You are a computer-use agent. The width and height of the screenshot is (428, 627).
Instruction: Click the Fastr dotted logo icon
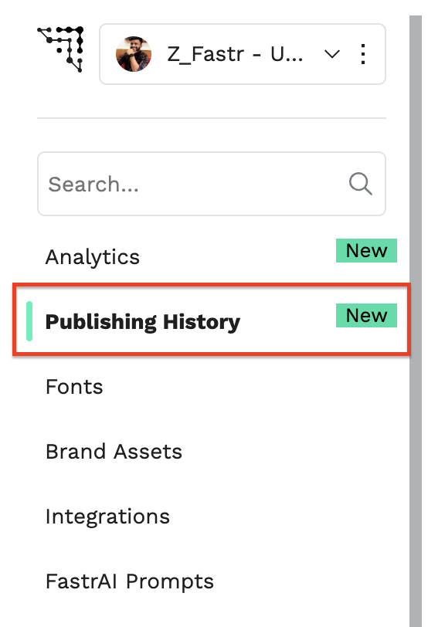[60, 49]
